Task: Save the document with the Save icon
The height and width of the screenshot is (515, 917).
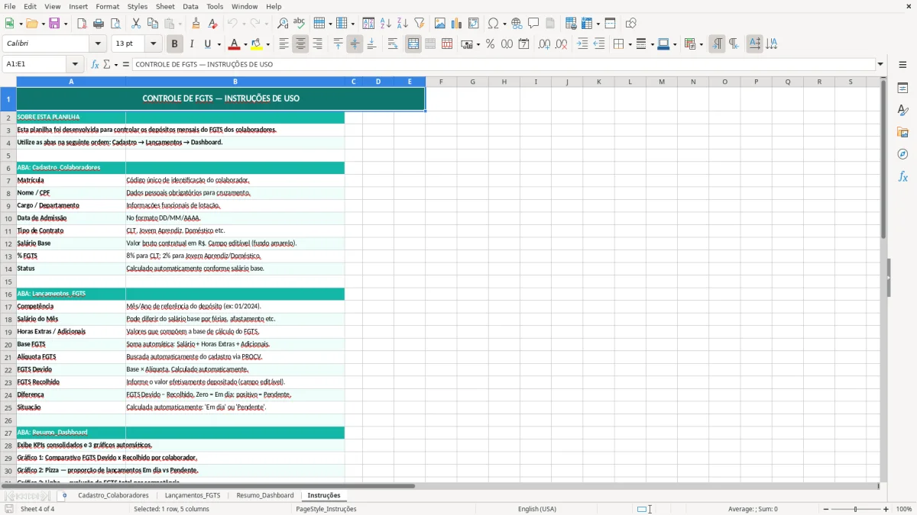Action: pos(54,24)
